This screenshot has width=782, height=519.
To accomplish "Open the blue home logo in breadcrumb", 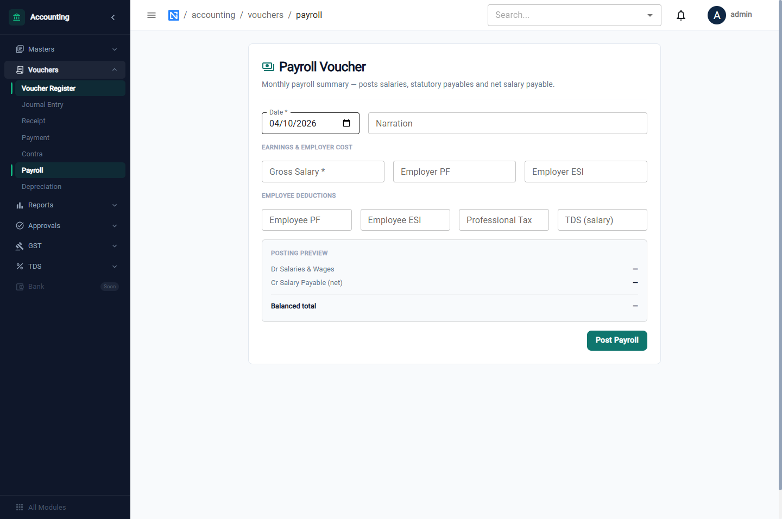I will (x=174, y=15).
